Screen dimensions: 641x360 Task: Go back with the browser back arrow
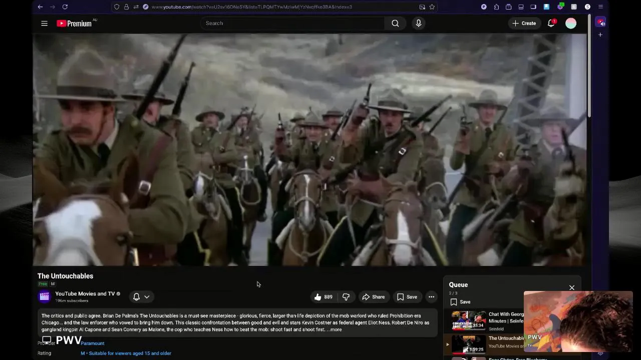(40, 7)
